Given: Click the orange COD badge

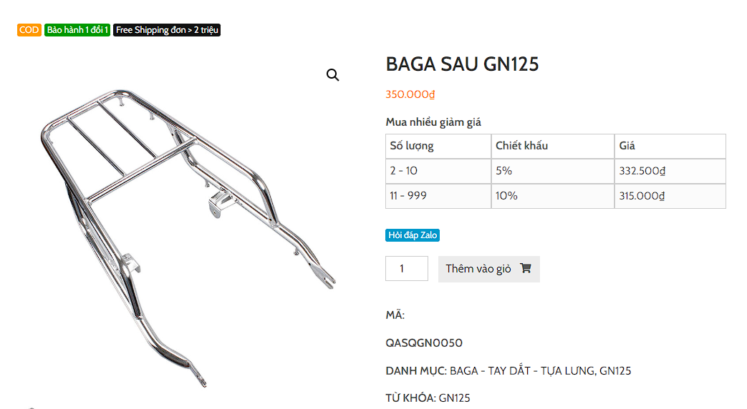Looking at the screenshot, I should click(x=29, y=30).
